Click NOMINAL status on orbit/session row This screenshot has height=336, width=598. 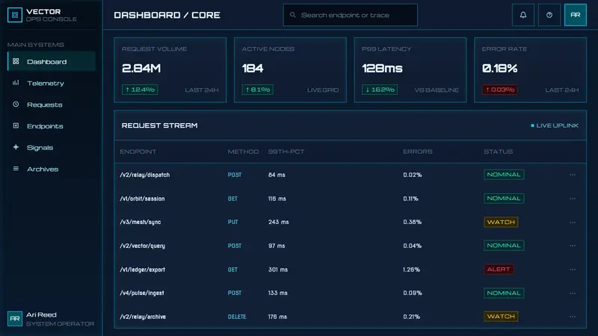tap(504, 199)
